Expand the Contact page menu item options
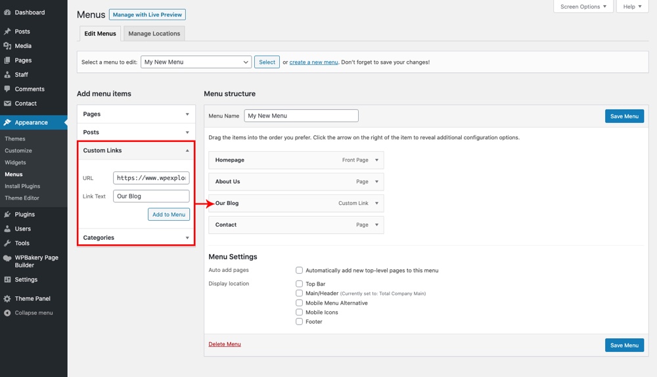Viewport: 657px width, 377px height. coord(376,225)
